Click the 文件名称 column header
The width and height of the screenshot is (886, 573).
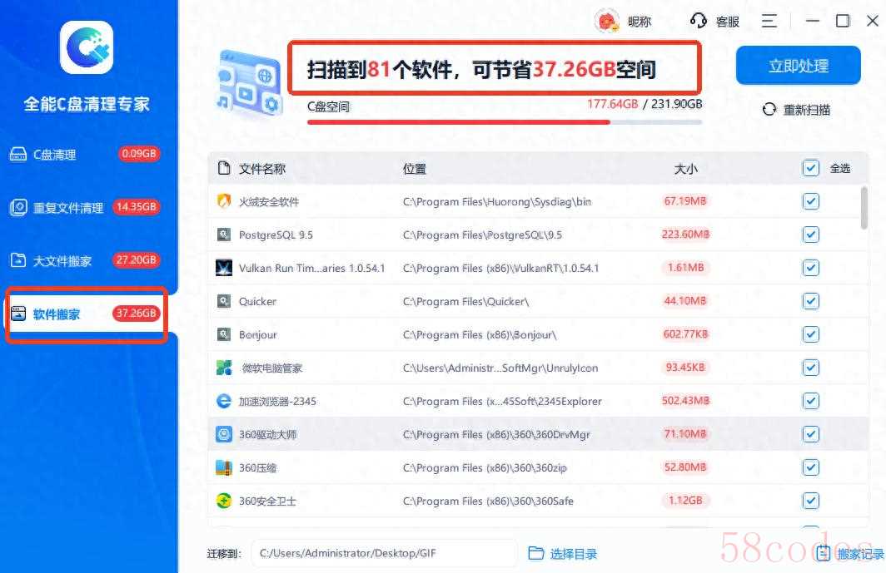[262, 168]
